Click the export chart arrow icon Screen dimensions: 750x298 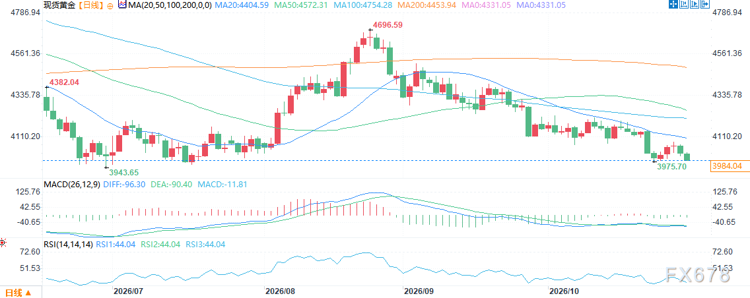pyautogui.click(x=705, y=4)
